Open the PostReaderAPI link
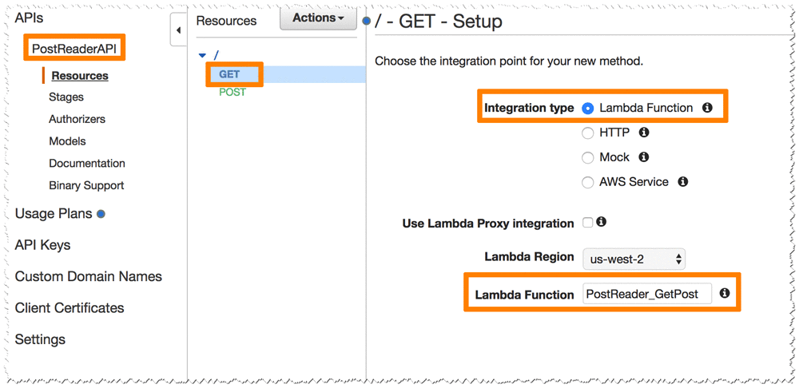This screenshot has height=388, width=799. [74, 49]
